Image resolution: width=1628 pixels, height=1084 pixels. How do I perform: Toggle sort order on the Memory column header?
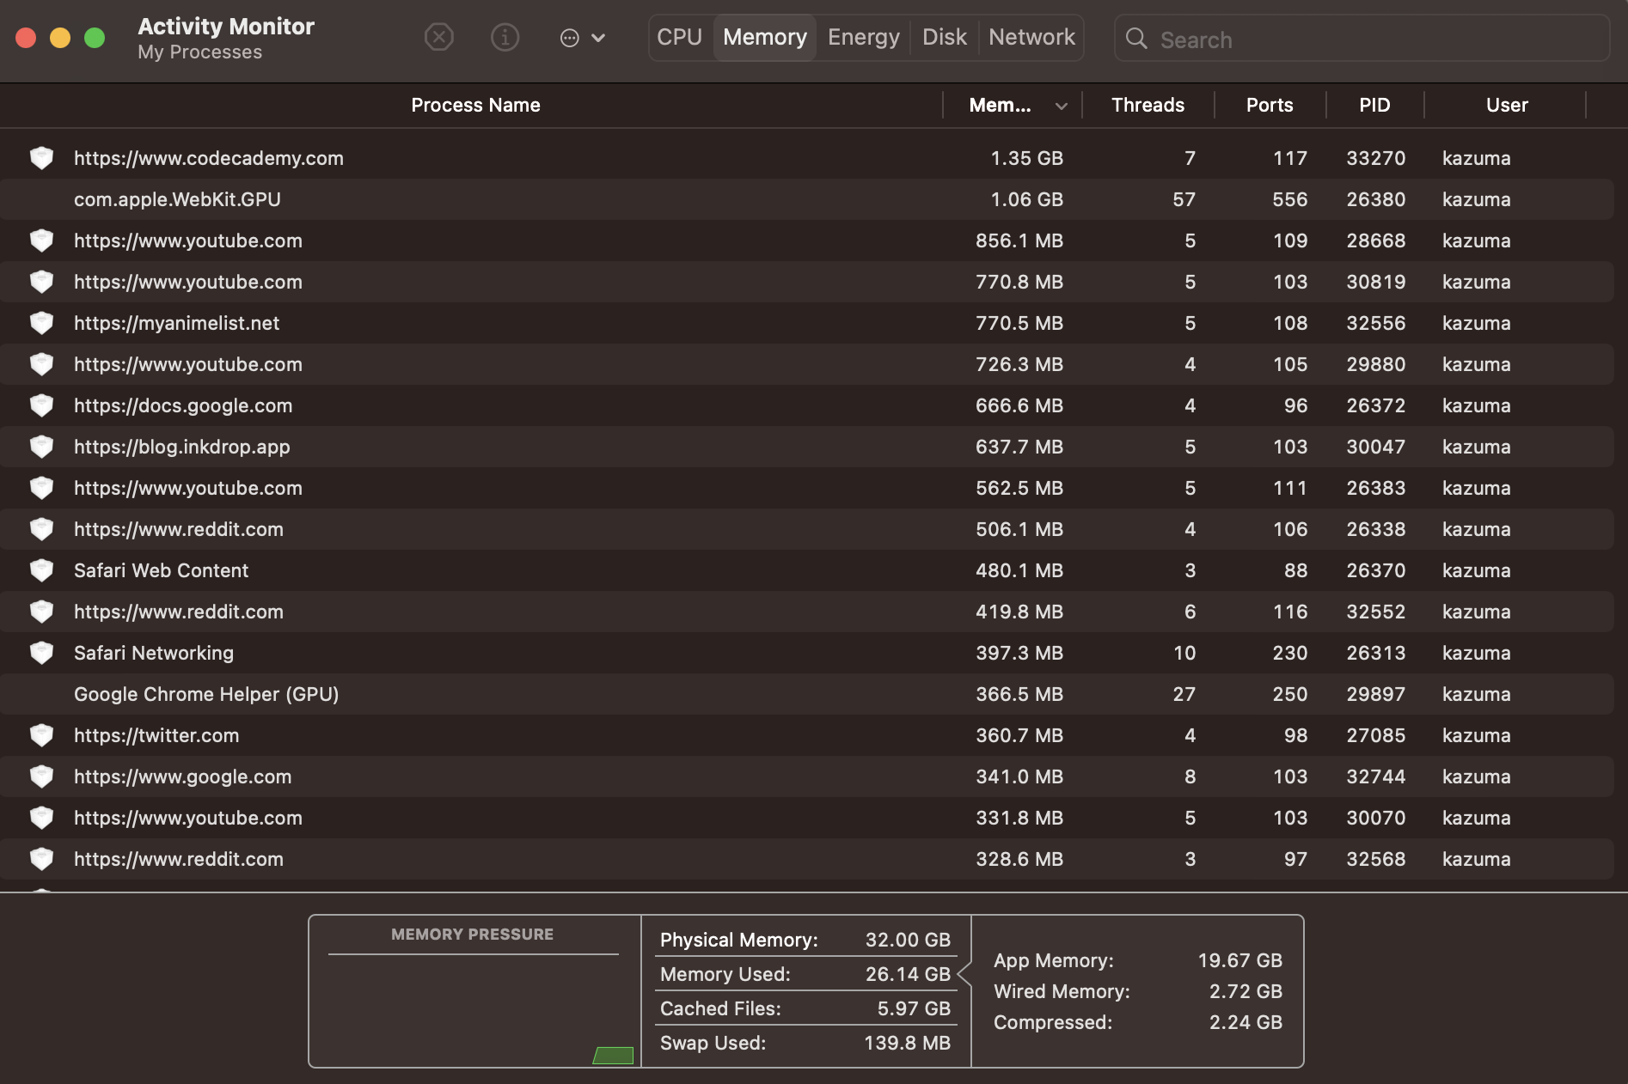[1013, 105]
